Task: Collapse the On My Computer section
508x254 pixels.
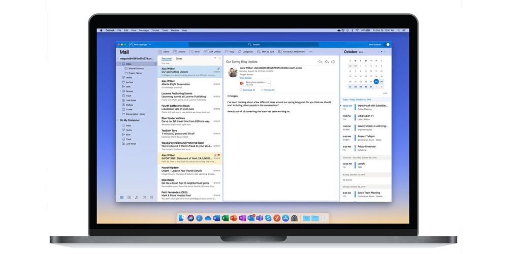Action: coord(118,120)
